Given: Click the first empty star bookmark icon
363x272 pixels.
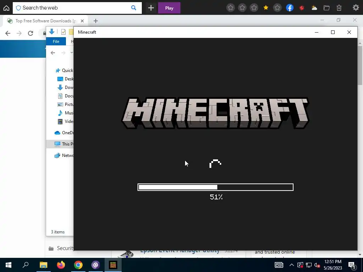Looking at the screenshot, I should [230, 8].
